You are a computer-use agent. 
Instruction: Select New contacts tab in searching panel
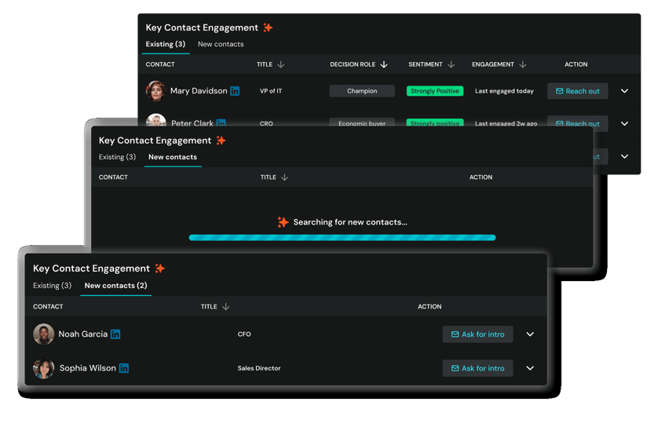click(x=173, y=157)
